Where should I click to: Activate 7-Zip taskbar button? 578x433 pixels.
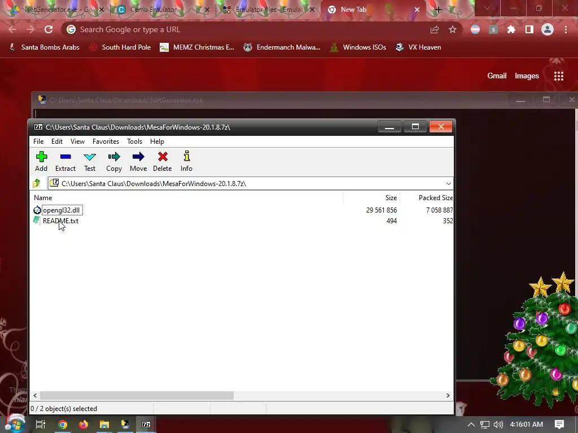pyautogui.click(x=146, y=425)
